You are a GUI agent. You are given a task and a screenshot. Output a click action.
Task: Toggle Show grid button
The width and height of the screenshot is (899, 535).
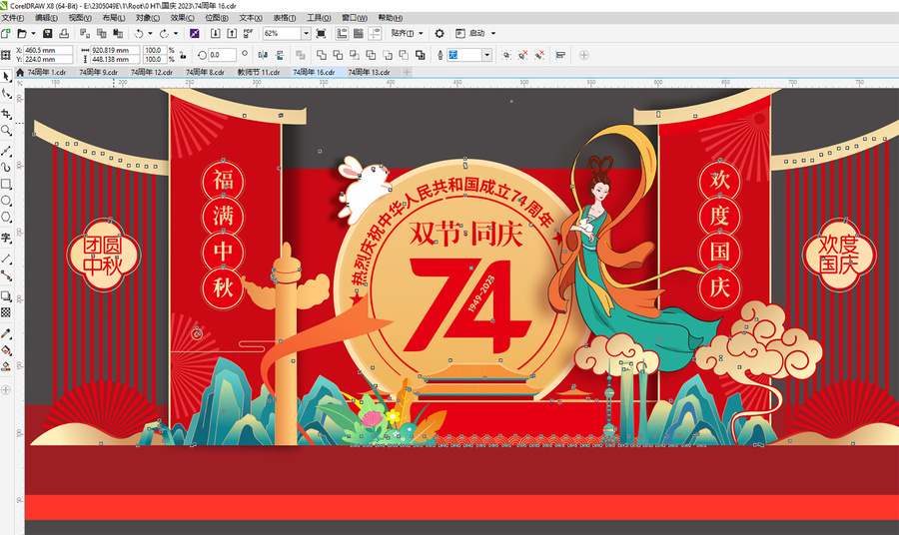pos(359,33)
